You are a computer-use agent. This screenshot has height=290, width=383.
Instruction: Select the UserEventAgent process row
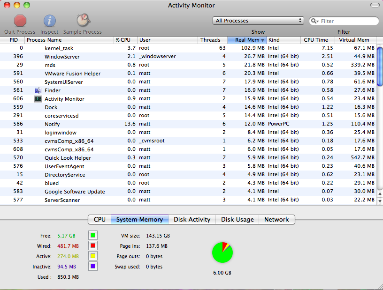tap(188, 166)
